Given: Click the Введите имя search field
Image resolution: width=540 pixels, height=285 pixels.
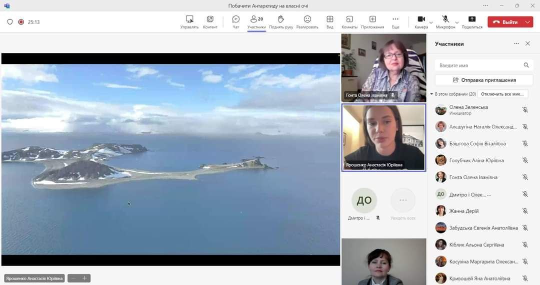Looking at the screenshot, I should click(480, 65).
